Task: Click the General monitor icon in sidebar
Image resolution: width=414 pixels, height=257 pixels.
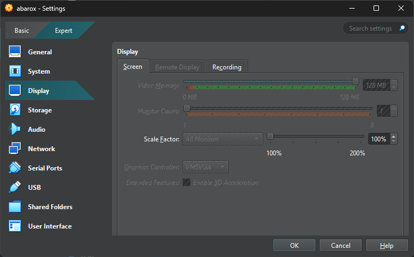Action: point(15,52)
